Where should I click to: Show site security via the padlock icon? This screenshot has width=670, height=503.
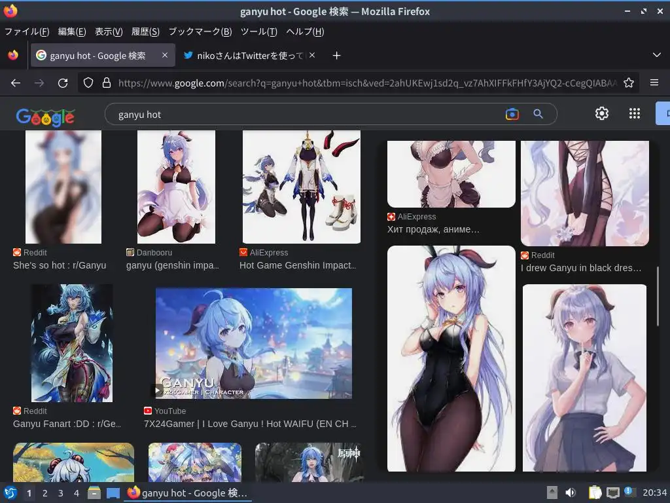(107, 83)
